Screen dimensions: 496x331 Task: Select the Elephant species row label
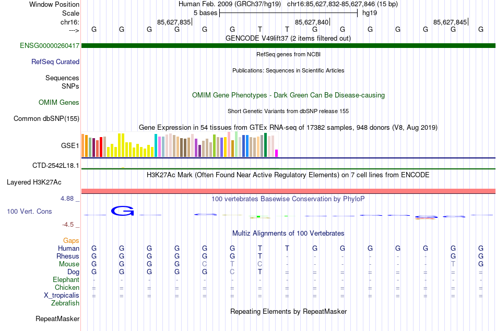66,279
